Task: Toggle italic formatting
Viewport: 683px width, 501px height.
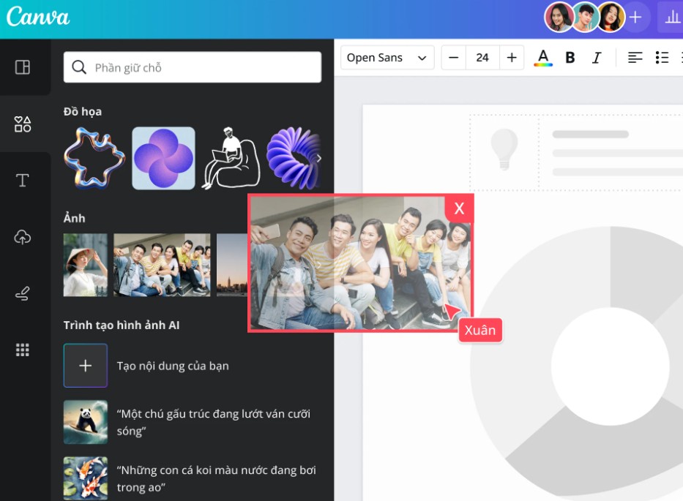Action: pos(597,58)
